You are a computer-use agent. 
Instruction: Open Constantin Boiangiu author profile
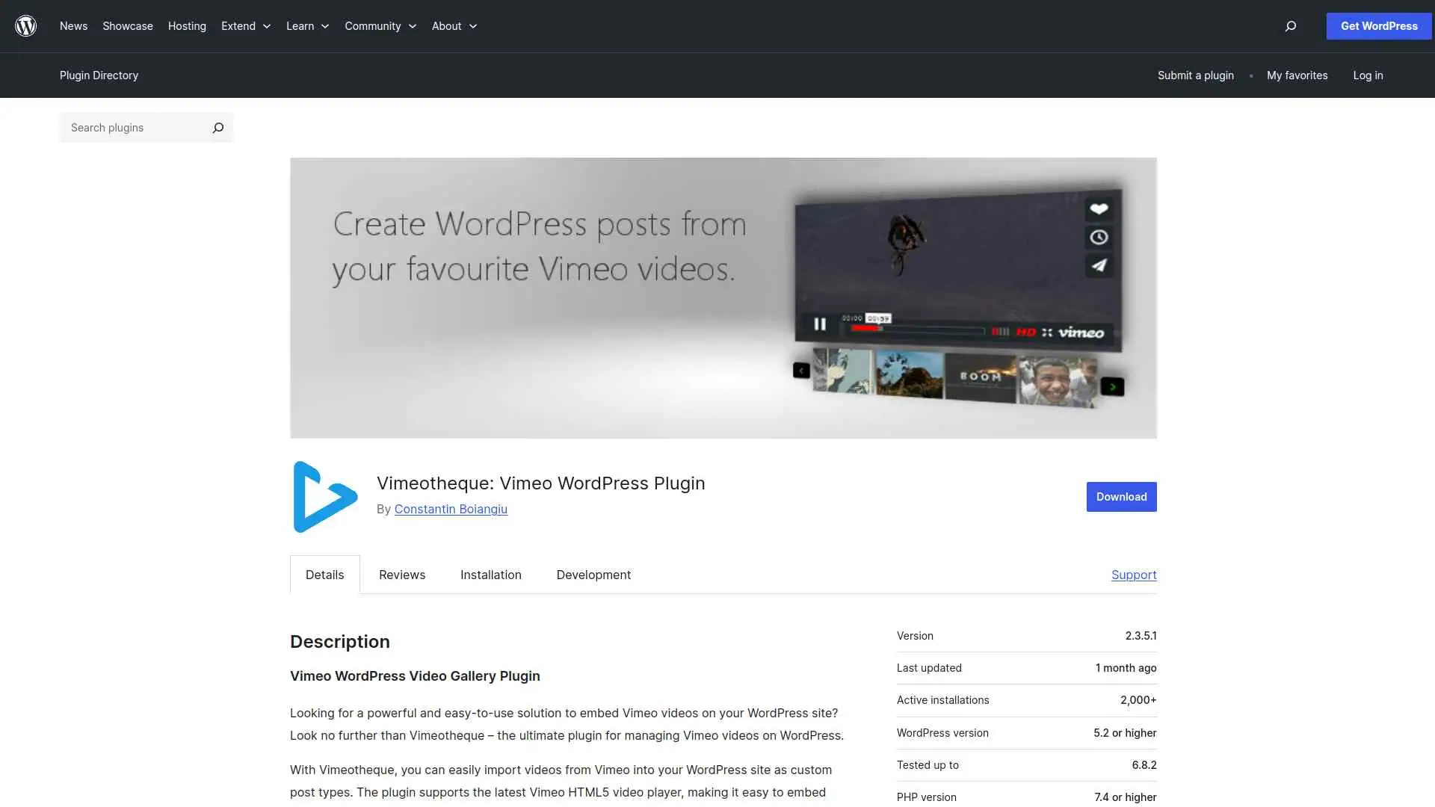451,509
